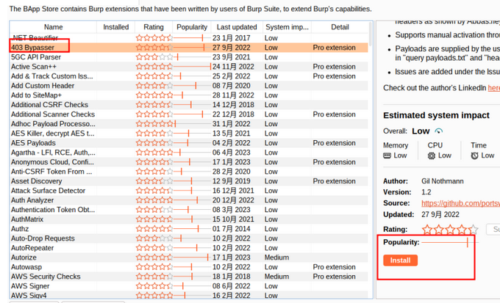Select Adhoc Payload Processor row

click(189, 124)
